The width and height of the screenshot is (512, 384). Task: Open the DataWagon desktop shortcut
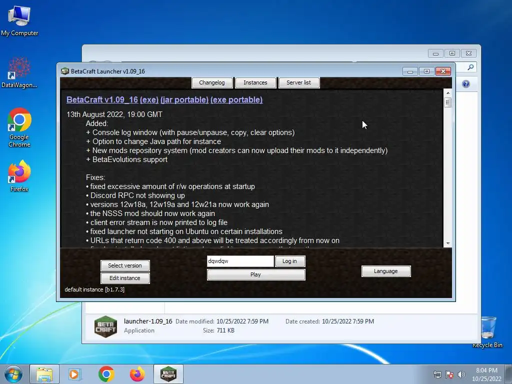coord(19,72)
